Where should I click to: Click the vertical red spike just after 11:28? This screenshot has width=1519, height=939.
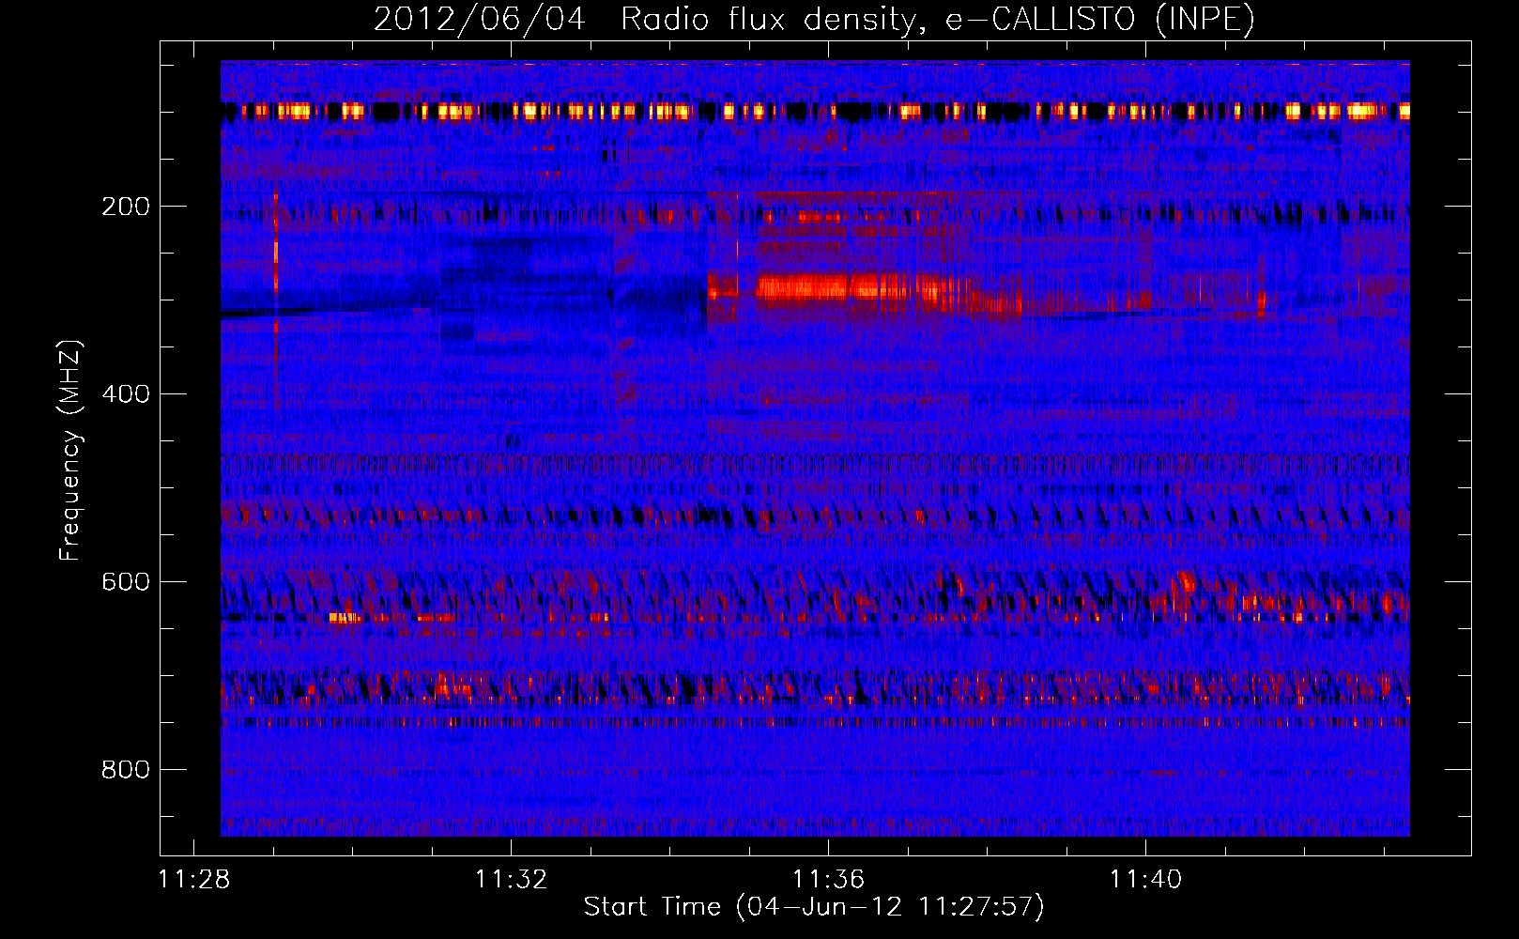pyautogui.click(x=276, y=300)
